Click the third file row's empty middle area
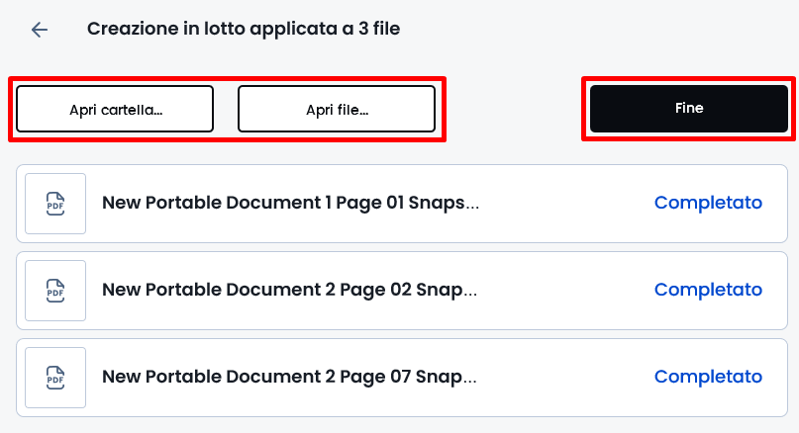The height and width of the screenshot is (433, 799). tap(565, 378)
